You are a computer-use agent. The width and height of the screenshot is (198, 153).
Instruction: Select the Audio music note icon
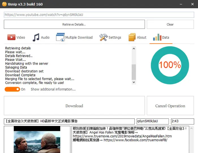tap(36, 37)
